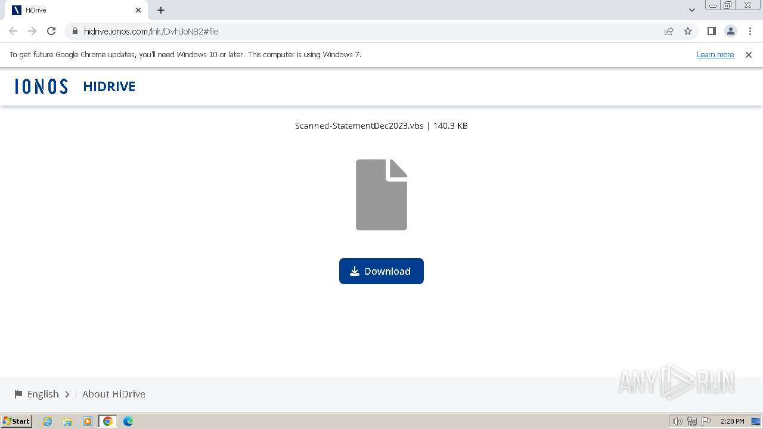Viewport: 763px width, 429px height.
Task: Click the 2:28 PM system clock
Action: coord(732,421)
